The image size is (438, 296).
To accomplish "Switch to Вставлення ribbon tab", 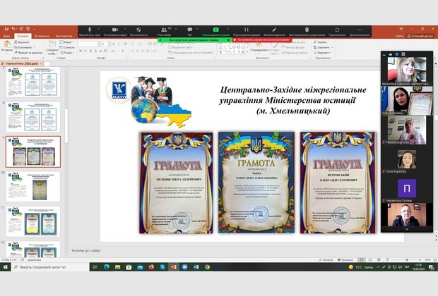I will click(42, 36).
